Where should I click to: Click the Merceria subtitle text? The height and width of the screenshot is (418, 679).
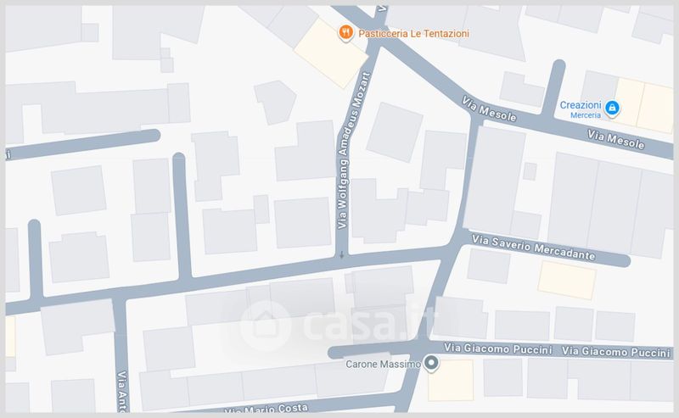(586, 115)
